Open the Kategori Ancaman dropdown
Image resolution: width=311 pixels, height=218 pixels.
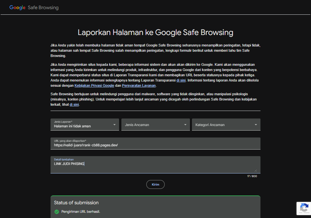click(x=226, y=124)
